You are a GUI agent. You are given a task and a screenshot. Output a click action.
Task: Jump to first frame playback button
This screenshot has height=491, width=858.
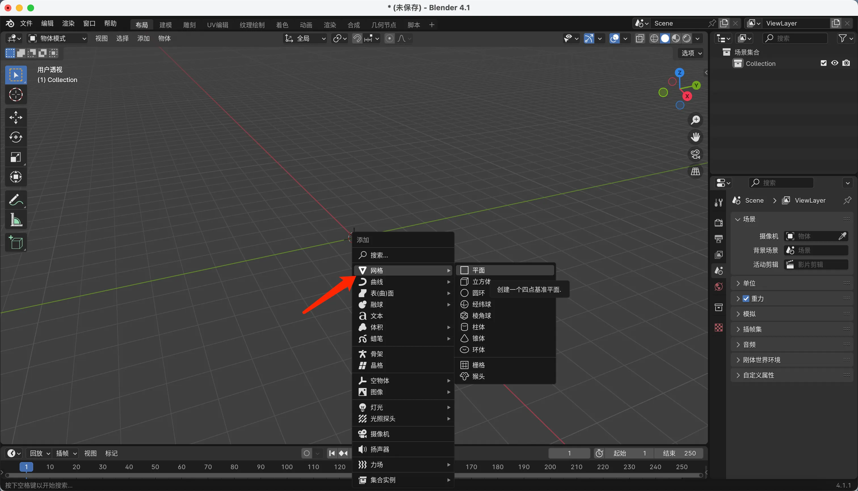(x=332, y=453)
